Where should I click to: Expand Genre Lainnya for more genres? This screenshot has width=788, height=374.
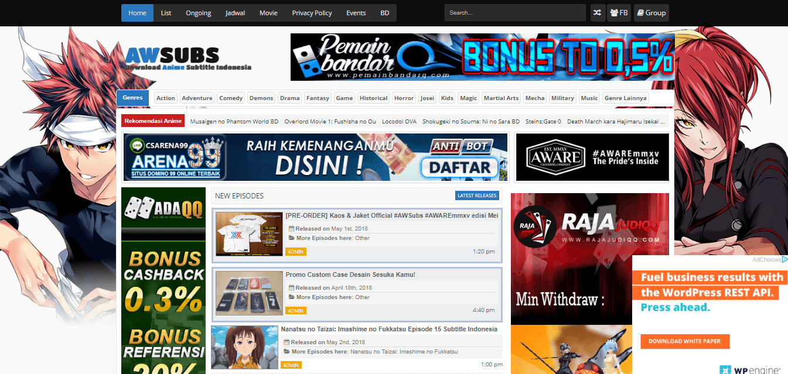[x=625, y=98]
